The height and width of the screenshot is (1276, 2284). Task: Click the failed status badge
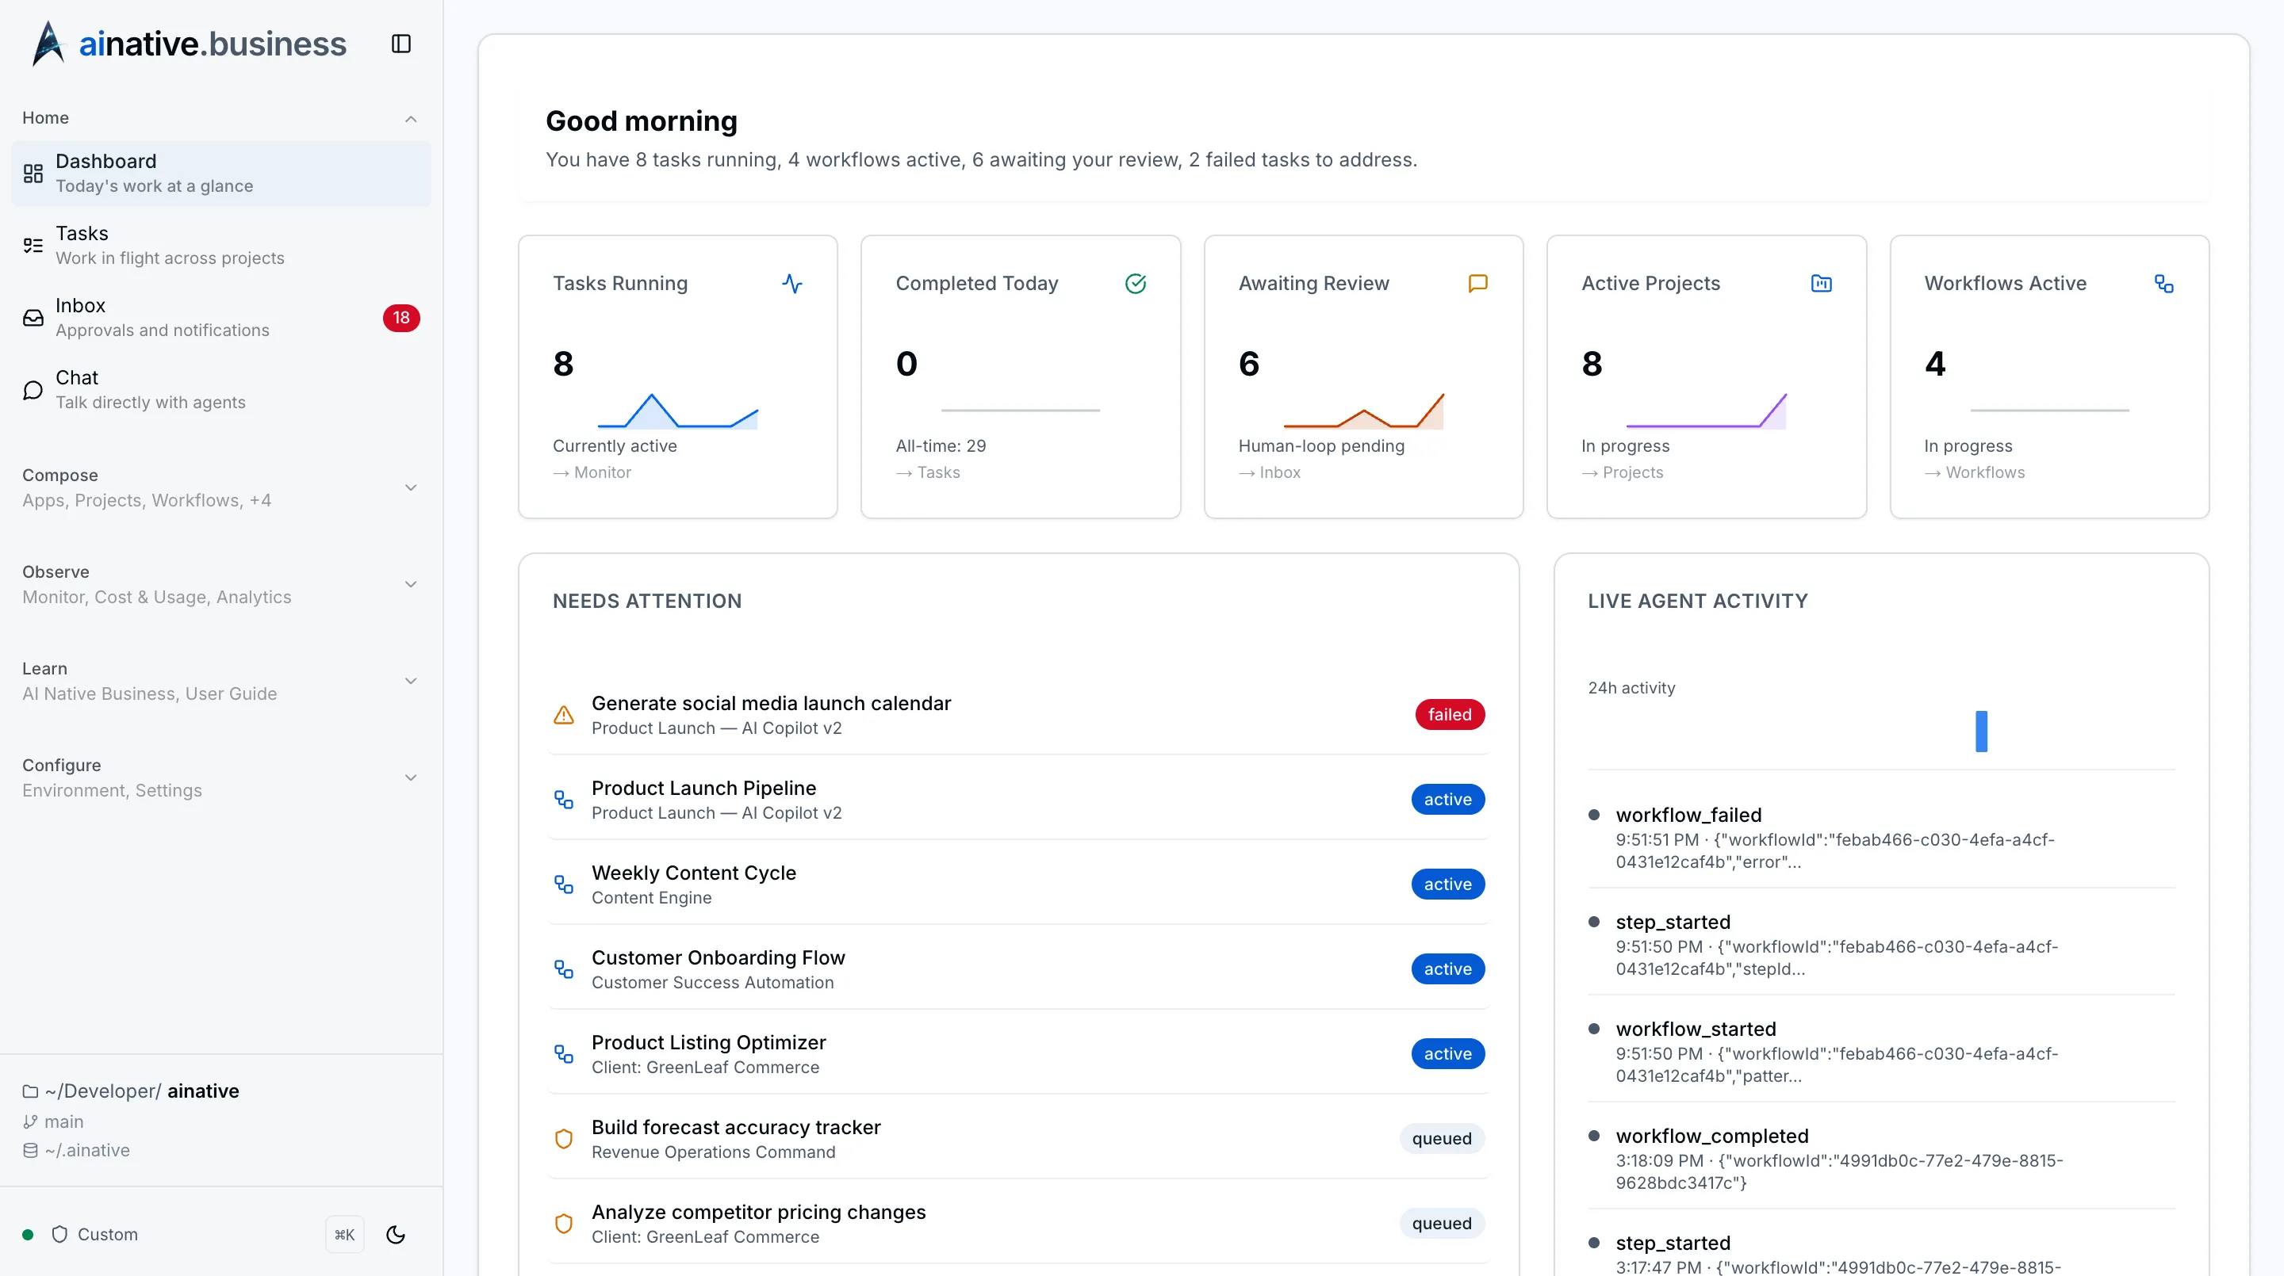tap(1450, 714)
